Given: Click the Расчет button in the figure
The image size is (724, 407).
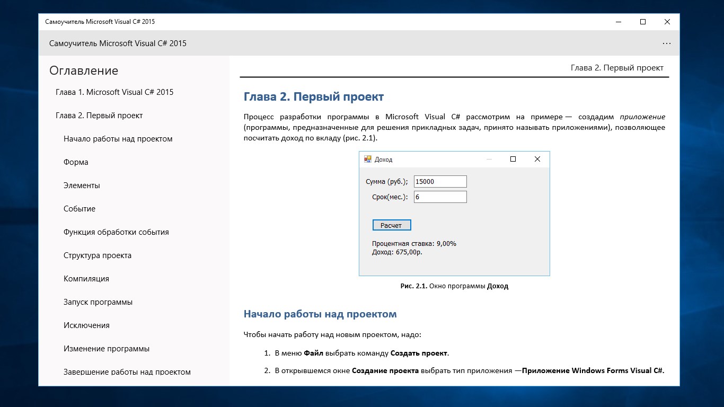Looking at the screenshot, I should pos(392,225).
